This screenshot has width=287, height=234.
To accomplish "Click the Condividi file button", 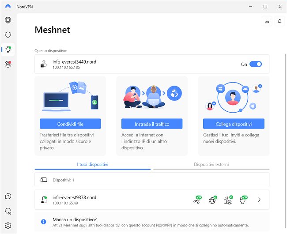I will (x=70, y=124).
